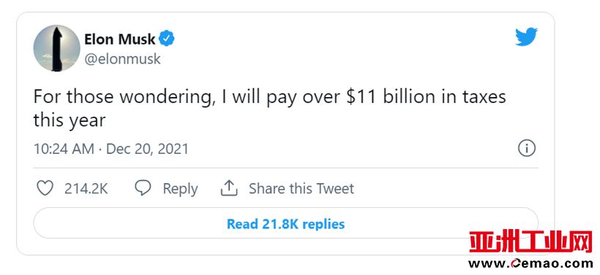600x275 pixels.
Task: Click the share upload arrow icon
Action: [x=229, y=188]
